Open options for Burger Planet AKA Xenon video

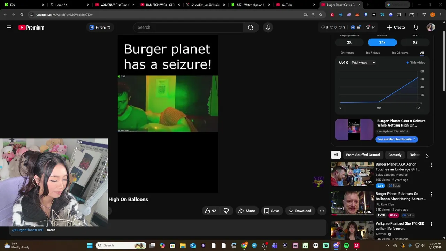tap(431, 165)
